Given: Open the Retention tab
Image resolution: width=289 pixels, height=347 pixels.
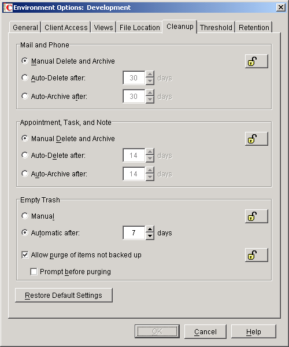Looking at the screenshot, I should click(x=254, y=27).
